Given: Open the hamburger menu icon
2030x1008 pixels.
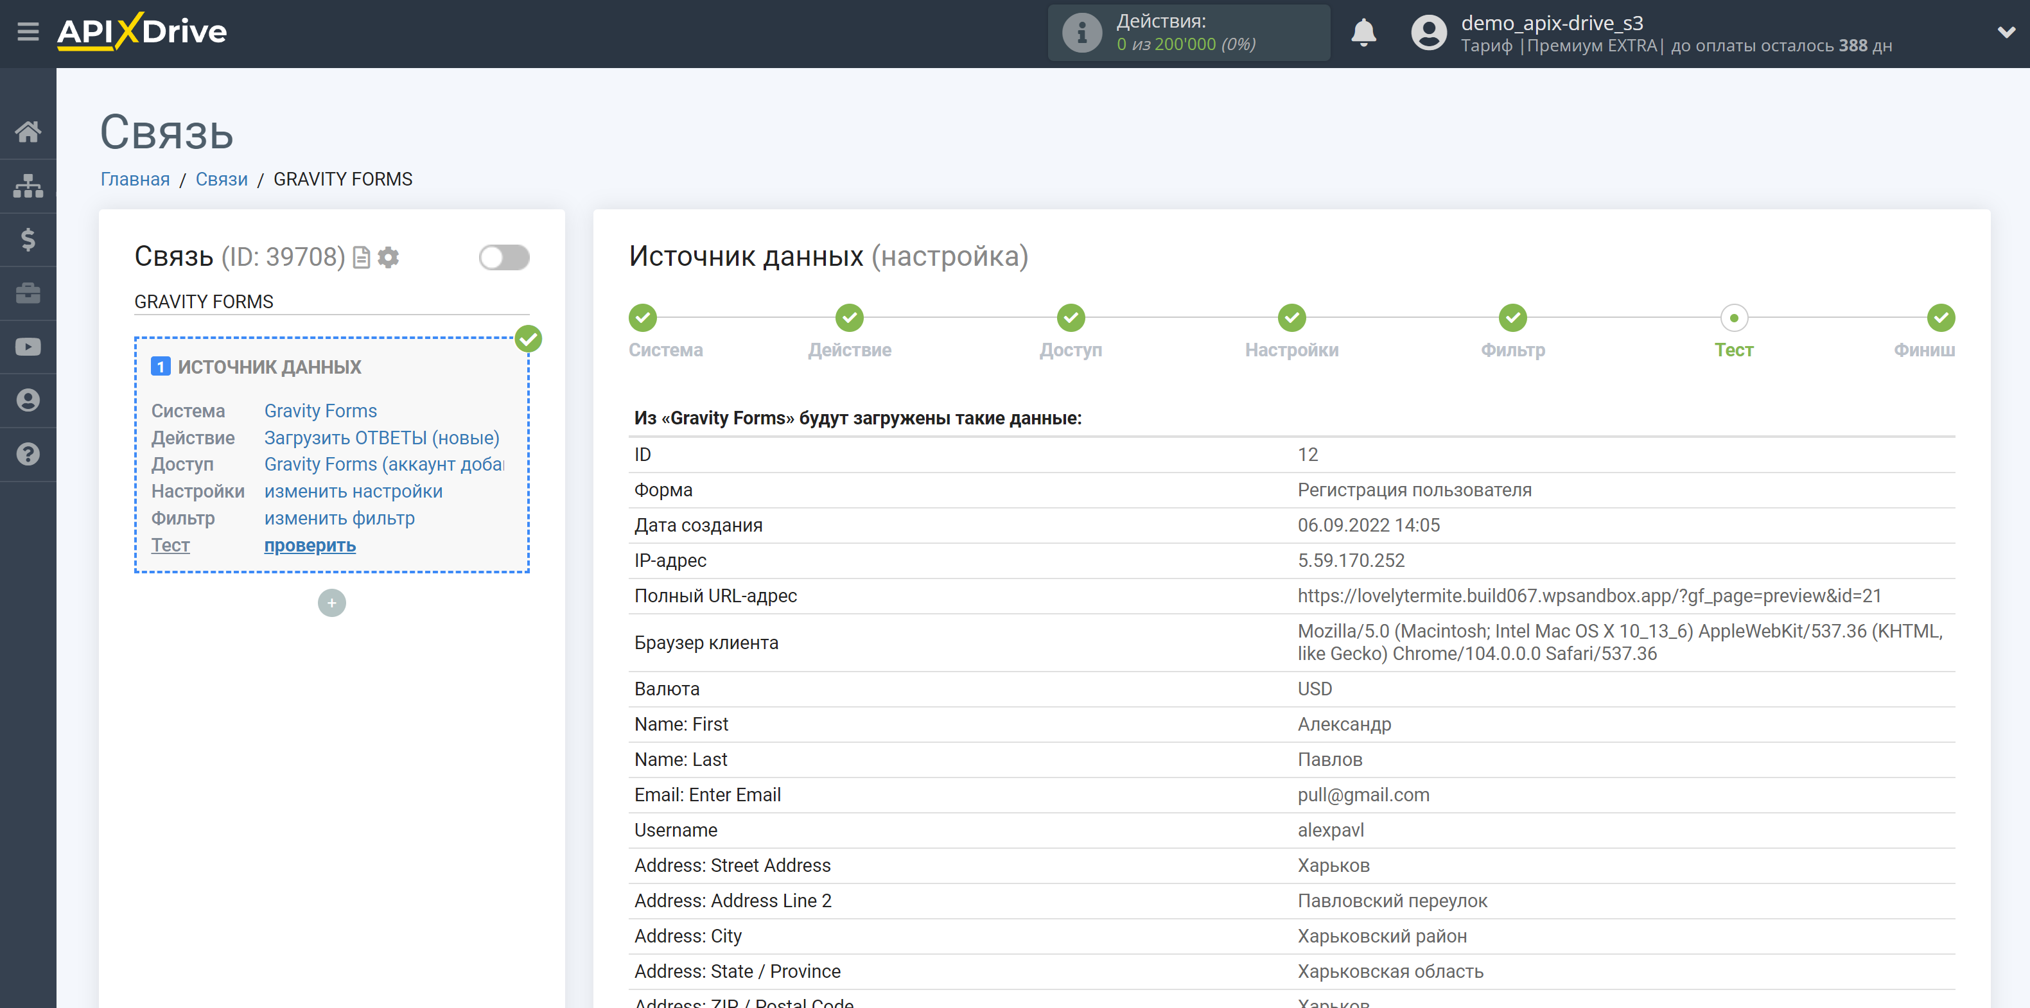Looking at the screenshot, I should 28,32.
